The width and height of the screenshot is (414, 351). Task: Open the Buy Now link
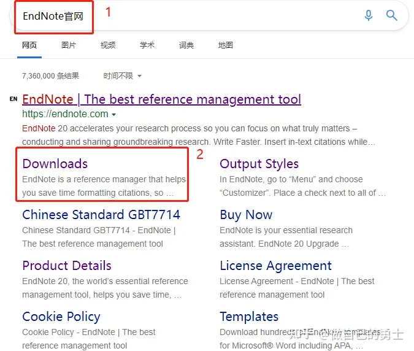coord(246,215)
